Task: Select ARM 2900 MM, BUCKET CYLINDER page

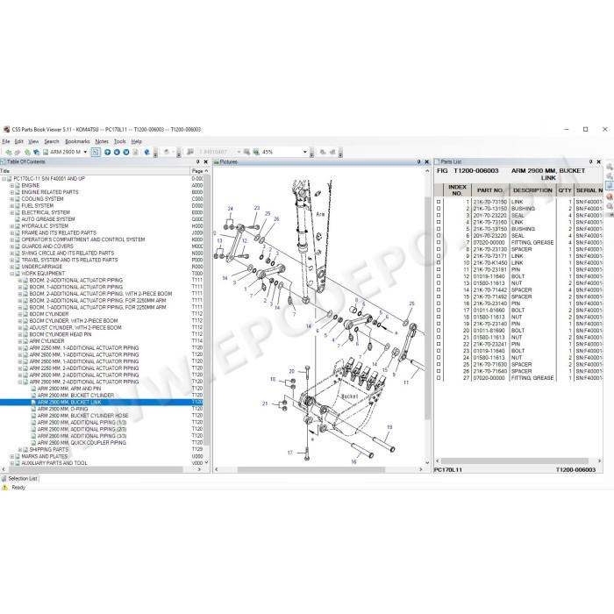Action: 75,396
